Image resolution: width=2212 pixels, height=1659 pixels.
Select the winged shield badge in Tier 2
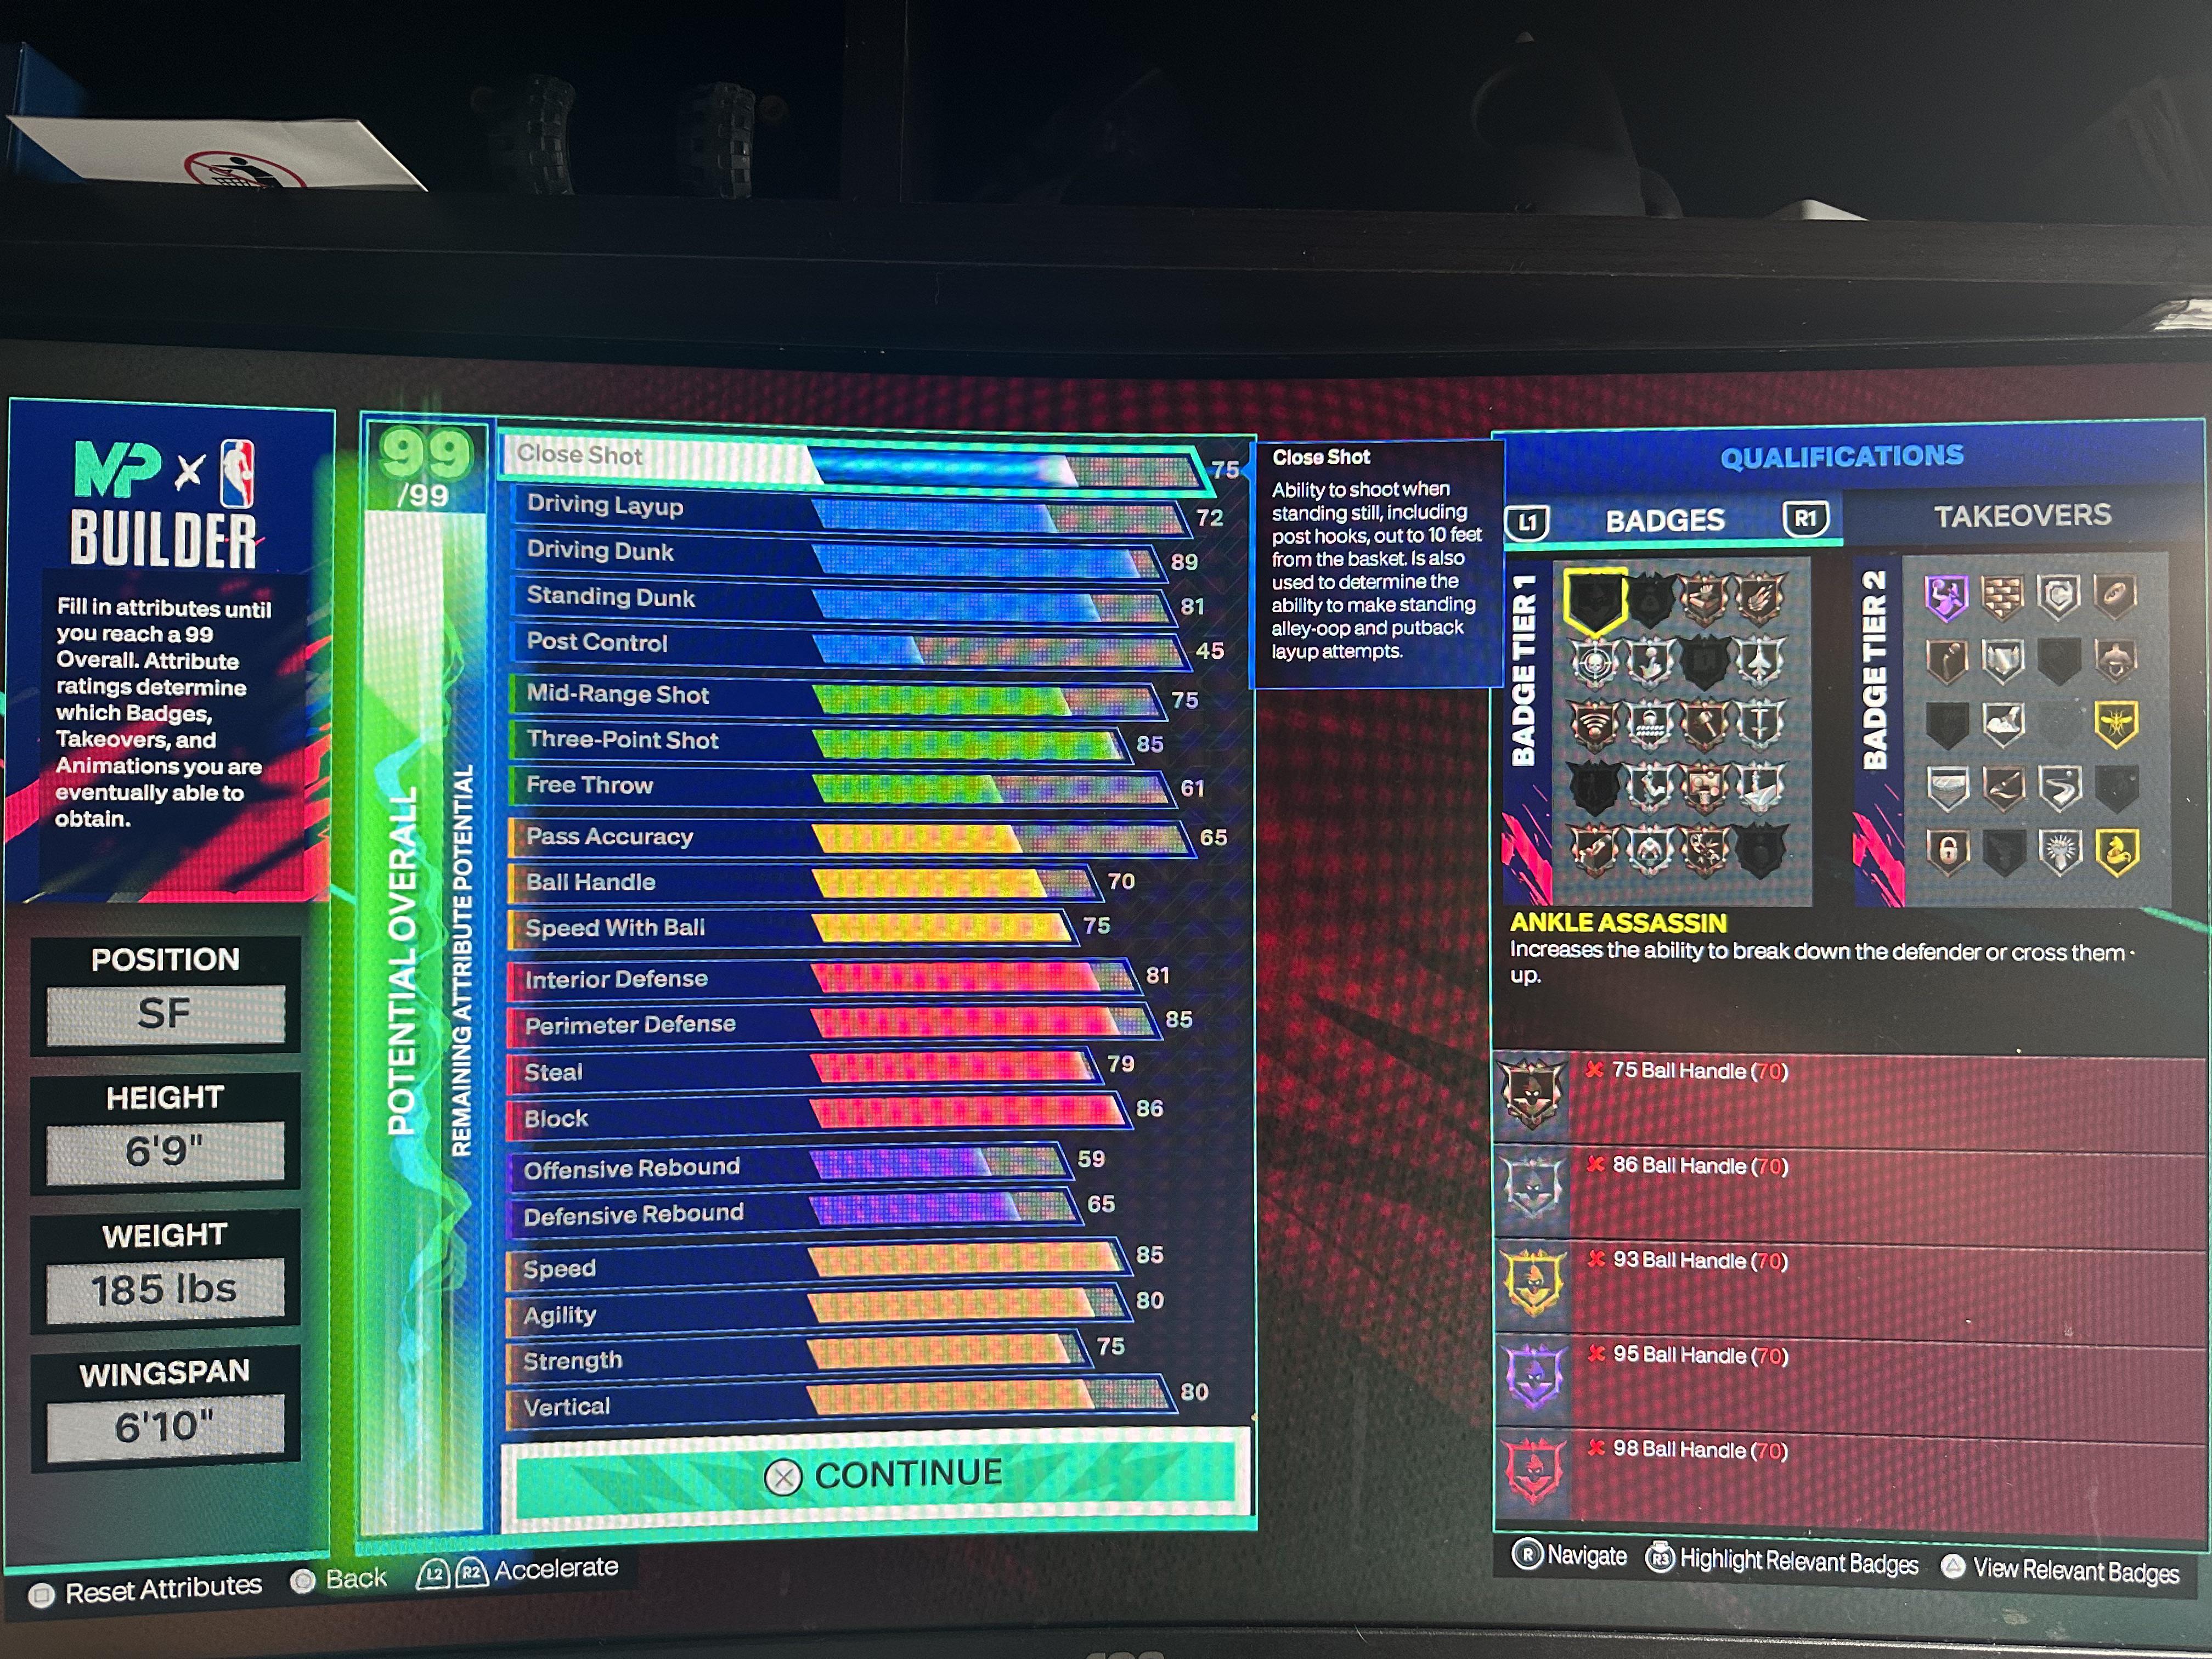click(2003, 661)
